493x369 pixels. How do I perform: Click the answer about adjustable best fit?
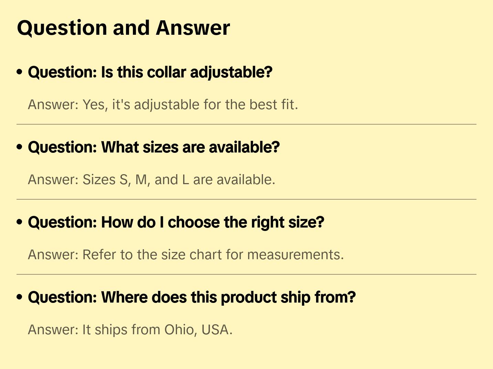point(163,105)
